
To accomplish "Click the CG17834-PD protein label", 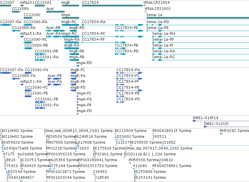I will pos(128,99).
